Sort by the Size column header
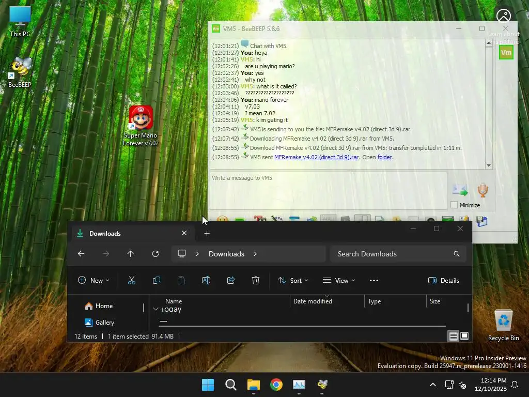529x397 pixels. click(x=435, y=301)
